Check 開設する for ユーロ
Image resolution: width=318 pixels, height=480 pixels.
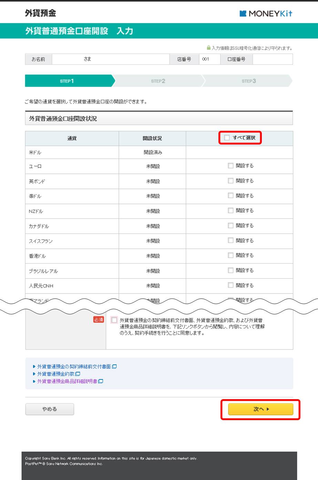(230, 166)
